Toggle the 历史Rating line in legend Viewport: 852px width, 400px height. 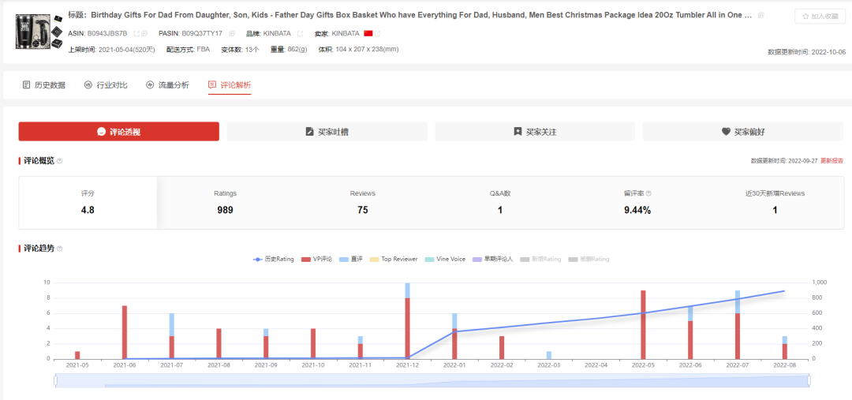274,260
